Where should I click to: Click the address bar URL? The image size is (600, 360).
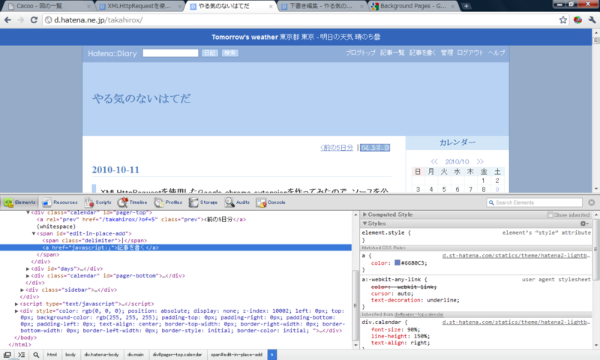pyautogui.click(x=98, y=20)
